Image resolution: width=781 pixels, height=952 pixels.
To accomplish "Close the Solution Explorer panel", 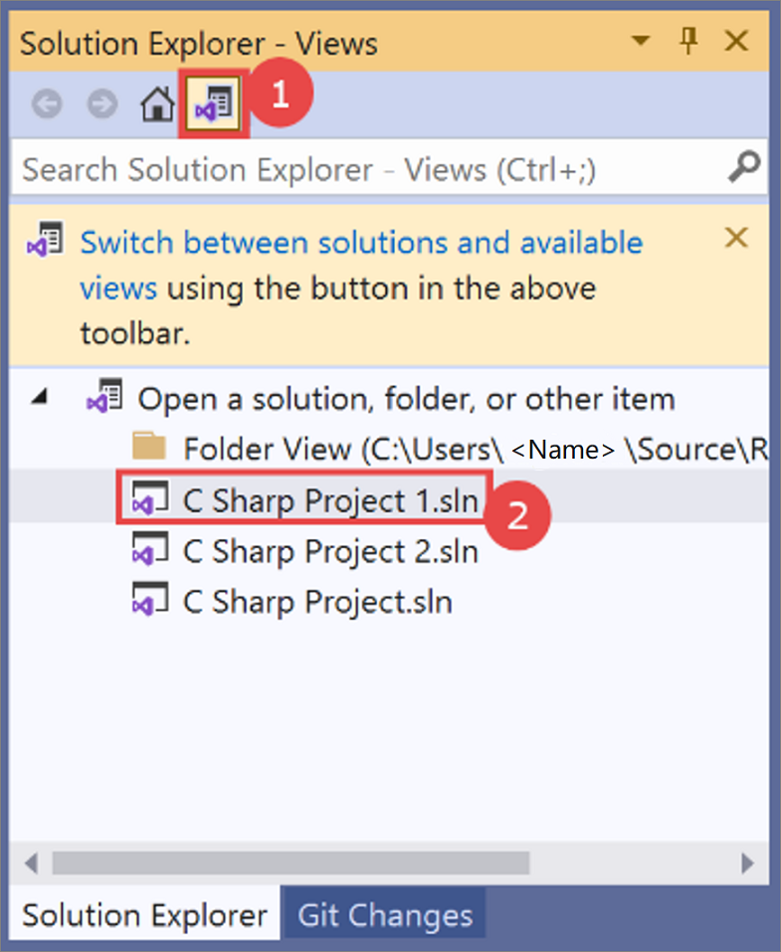I will point(736,41).
